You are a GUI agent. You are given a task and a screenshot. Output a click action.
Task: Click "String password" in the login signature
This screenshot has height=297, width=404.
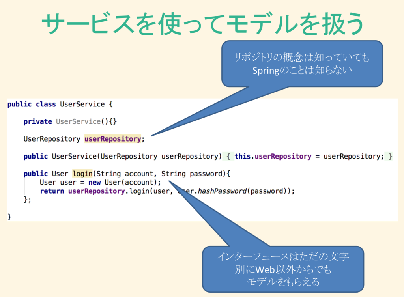click(x=191, y=174)
